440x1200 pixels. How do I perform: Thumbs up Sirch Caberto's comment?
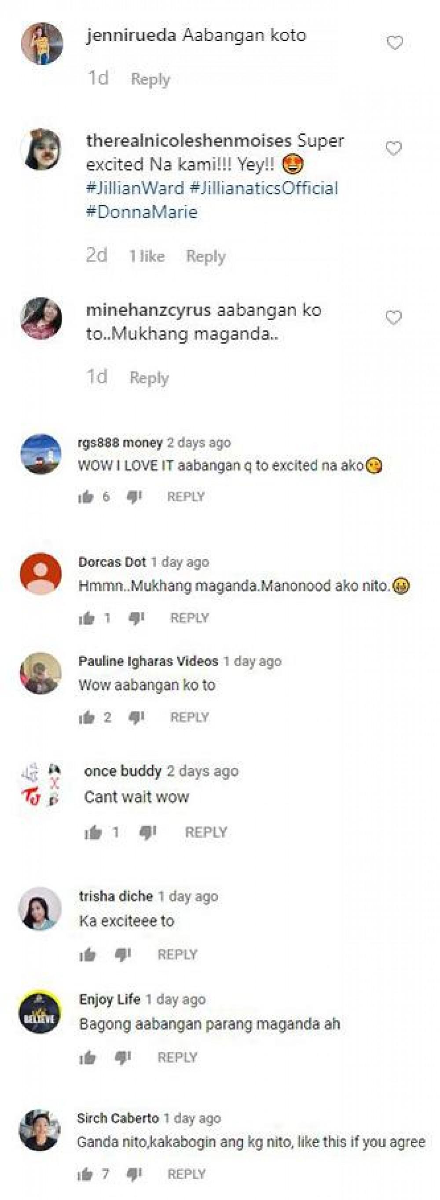click(85, 1174)
